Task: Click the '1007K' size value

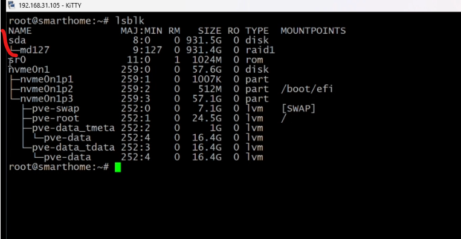Action: [x=207, y=79]
